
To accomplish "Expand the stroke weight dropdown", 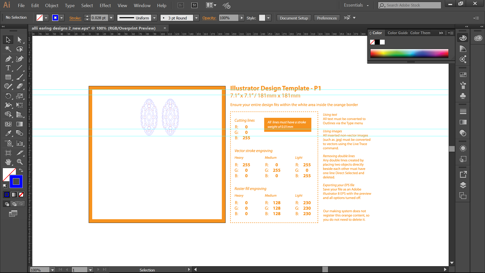I will click(x=111, y=18).
